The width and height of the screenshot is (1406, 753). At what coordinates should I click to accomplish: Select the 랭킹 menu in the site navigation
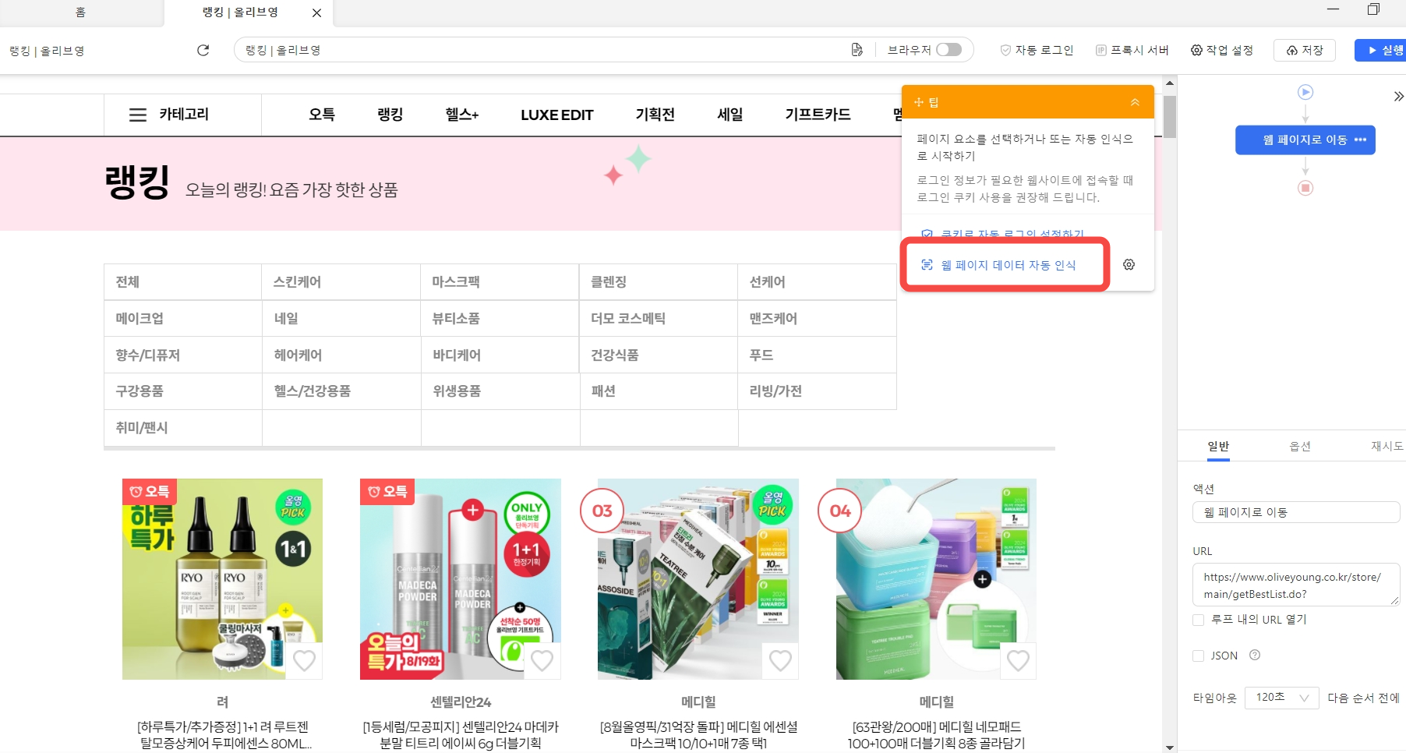390,115
